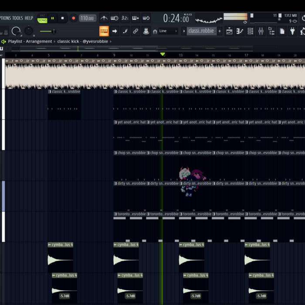Click the 110.000 tempo field
This screenshot has height=305, width=305.
point(88,18)
